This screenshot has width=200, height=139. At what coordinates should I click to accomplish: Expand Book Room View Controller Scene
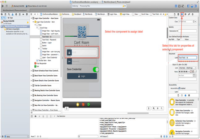(x=32, y=76)
